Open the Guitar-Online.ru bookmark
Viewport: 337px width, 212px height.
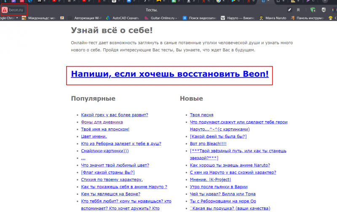coord(161,18)
